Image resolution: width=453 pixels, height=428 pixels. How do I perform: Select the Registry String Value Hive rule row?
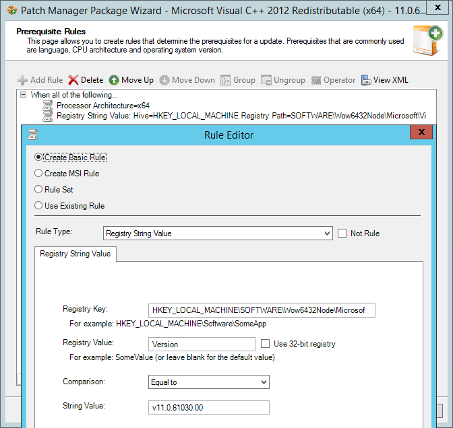[x=241, y=116]
